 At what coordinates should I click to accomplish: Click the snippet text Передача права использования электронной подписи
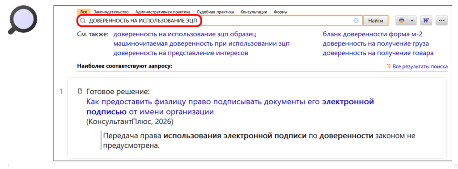(259, 140)
